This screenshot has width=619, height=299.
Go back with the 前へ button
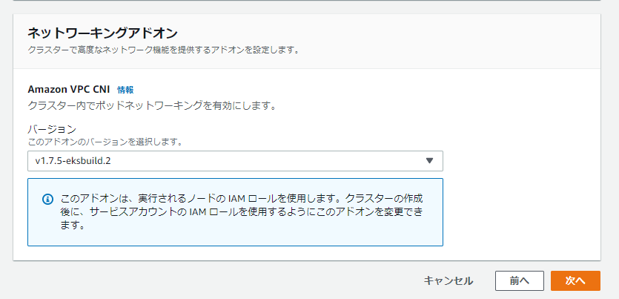(519, 280)
